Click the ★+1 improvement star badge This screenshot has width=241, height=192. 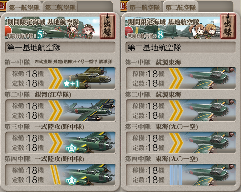click(x=71, y=84)
